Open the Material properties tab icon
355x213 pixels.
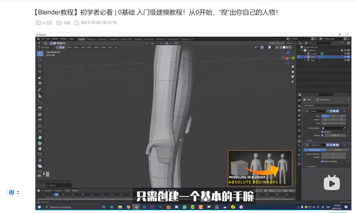[299, 164]
